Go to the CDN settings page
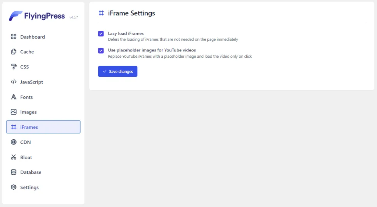The width and height of the screenshot is (377, 207). [25, 142]
